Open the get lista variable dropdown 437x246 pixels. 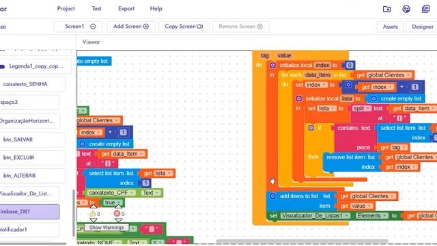[169, 173]
